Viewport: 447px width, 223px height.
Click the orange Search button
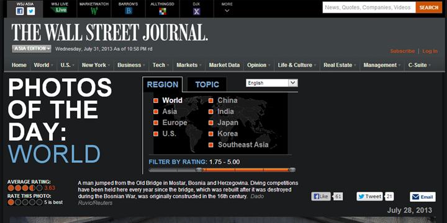[x=429, y=7]
